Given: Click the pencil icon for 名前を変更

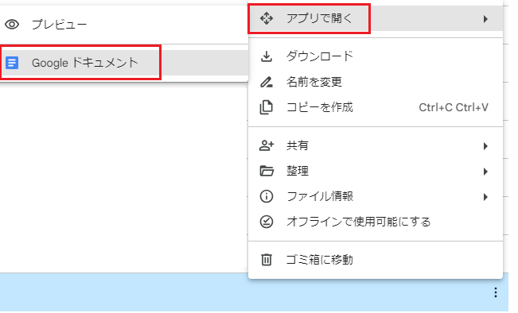Looking at the screenshot, I should point(267,82).
